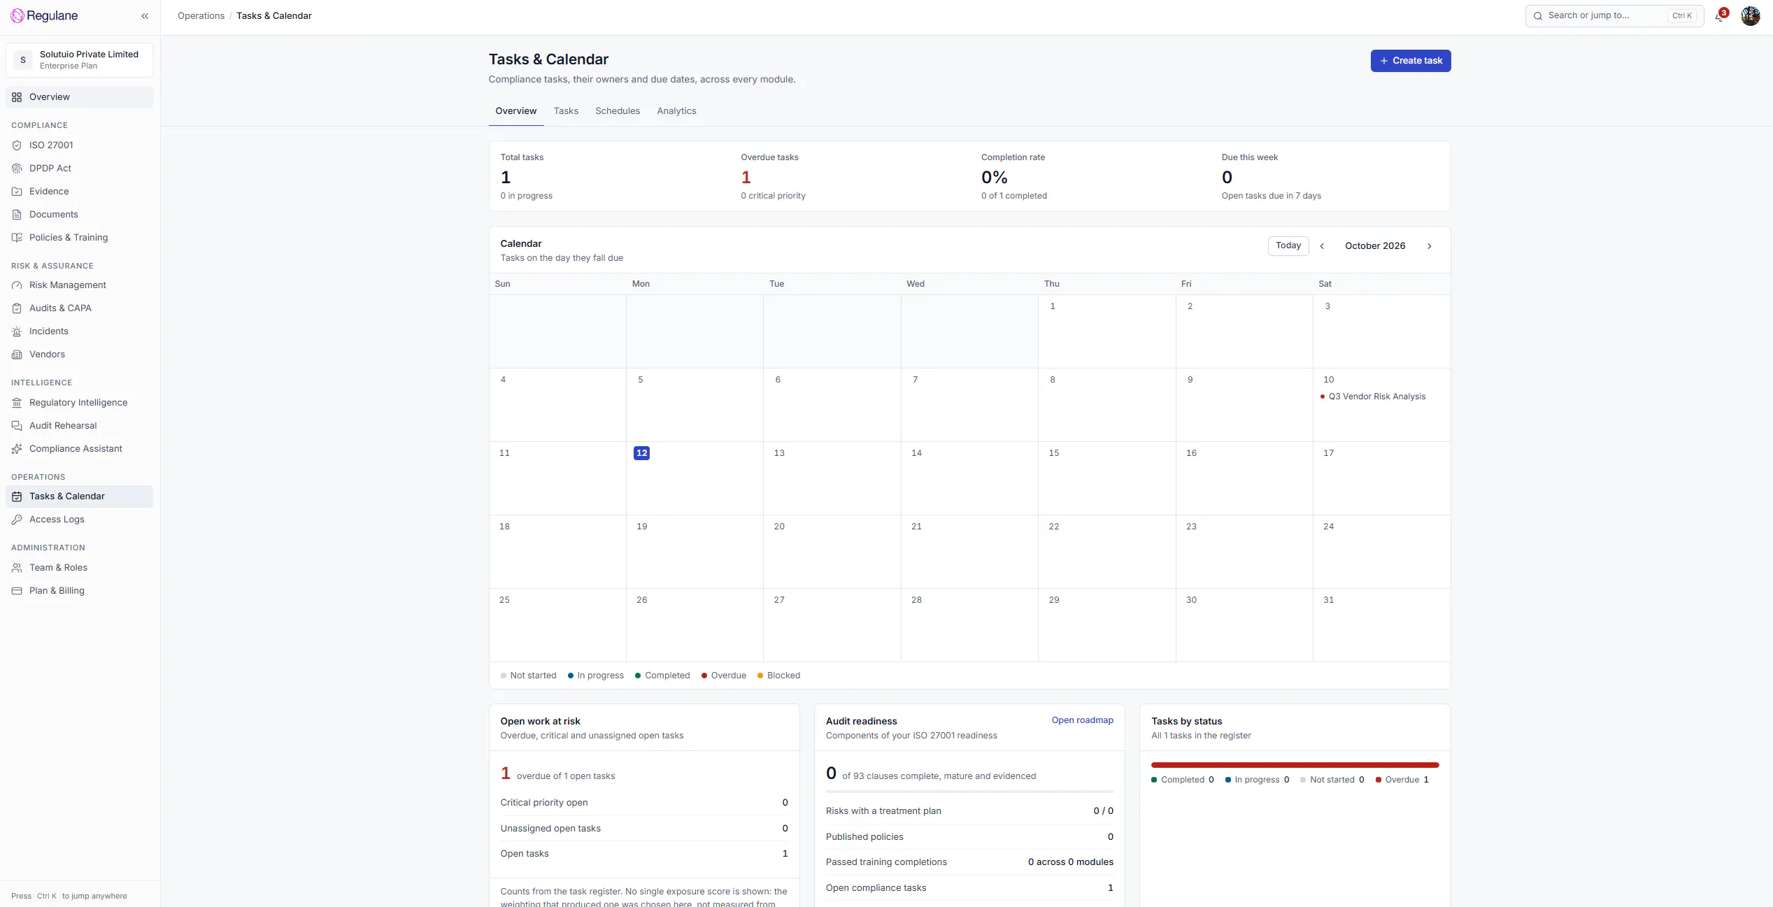Click the Access Logs key icon
The image size is (1773, 907).
(17, 520)
